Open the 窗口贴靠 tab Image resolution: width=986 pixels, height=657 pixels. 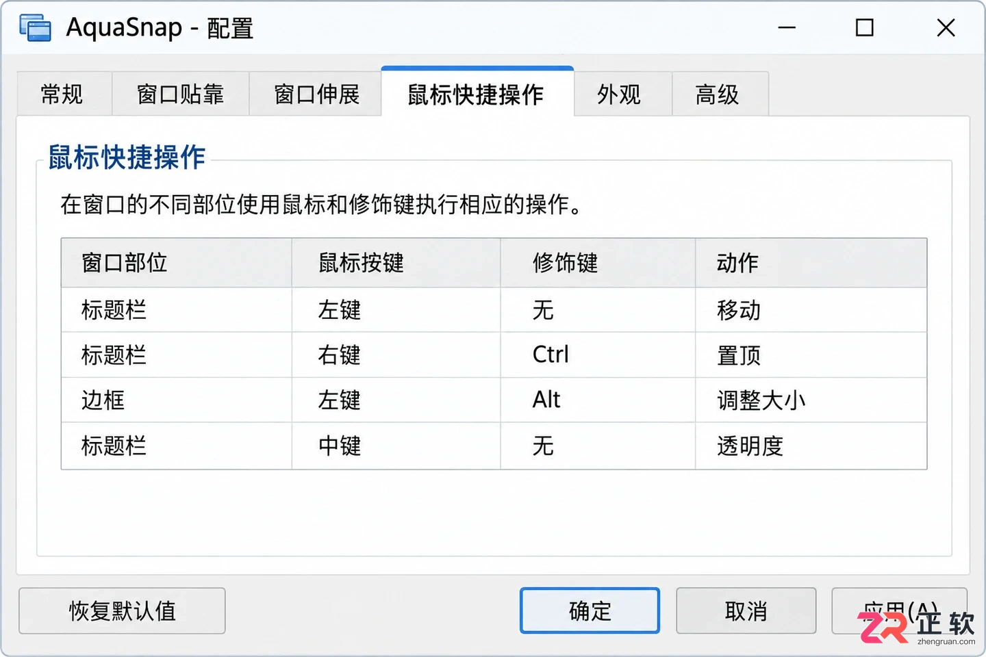coord(180,94)
